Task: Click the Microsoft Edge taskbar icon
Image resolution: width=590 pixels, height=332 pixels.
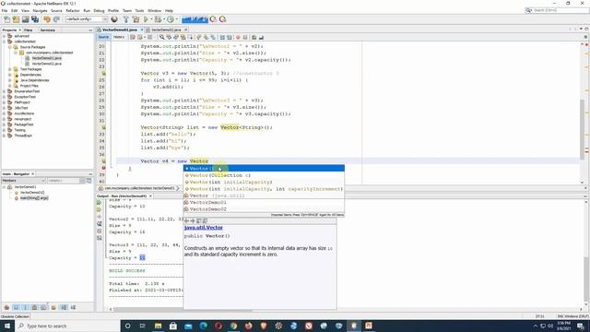Action: 203,326
